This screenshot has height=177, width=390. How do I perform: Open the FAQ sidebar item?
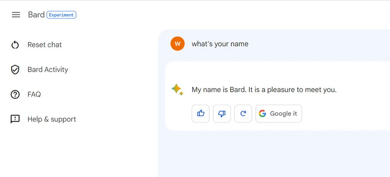click(34, 95)
